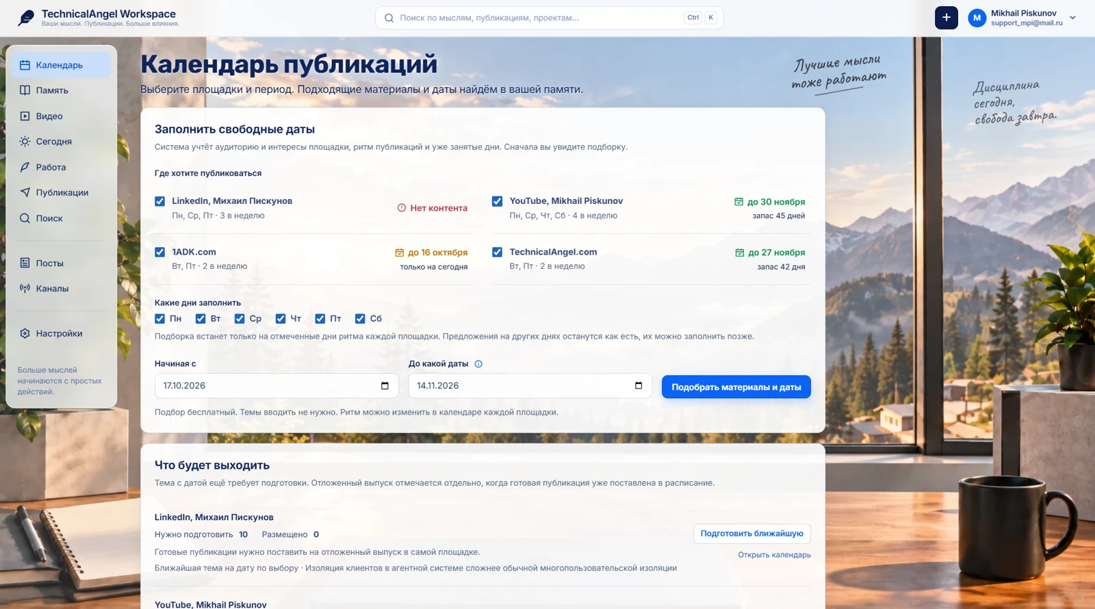Open the Открыть календарь link
Image resolution: width=1095 pixels, height=609 pixels.
click(774, 555)
